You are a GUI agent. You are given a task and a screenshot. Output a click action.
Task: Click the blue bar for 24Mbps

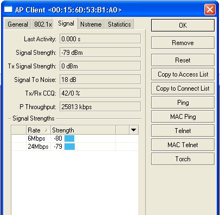(x=69, y=147)
